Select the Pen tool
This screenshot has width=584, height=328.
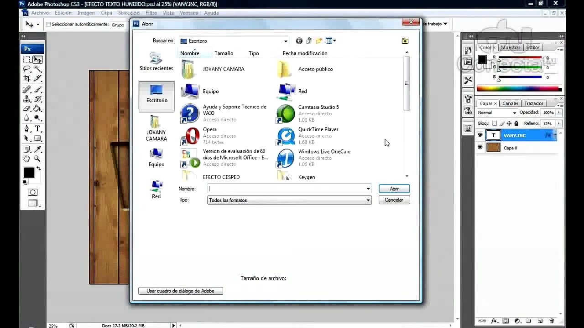click(27, 129)
